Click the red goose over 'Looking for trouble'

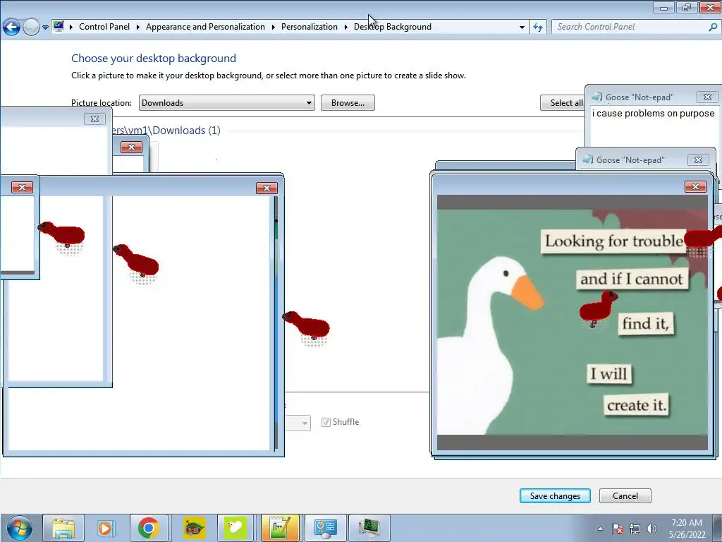[704, 239]
